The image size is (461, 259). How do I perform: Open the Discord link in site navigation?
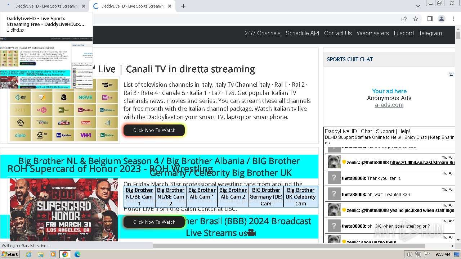tap(404, 33)
